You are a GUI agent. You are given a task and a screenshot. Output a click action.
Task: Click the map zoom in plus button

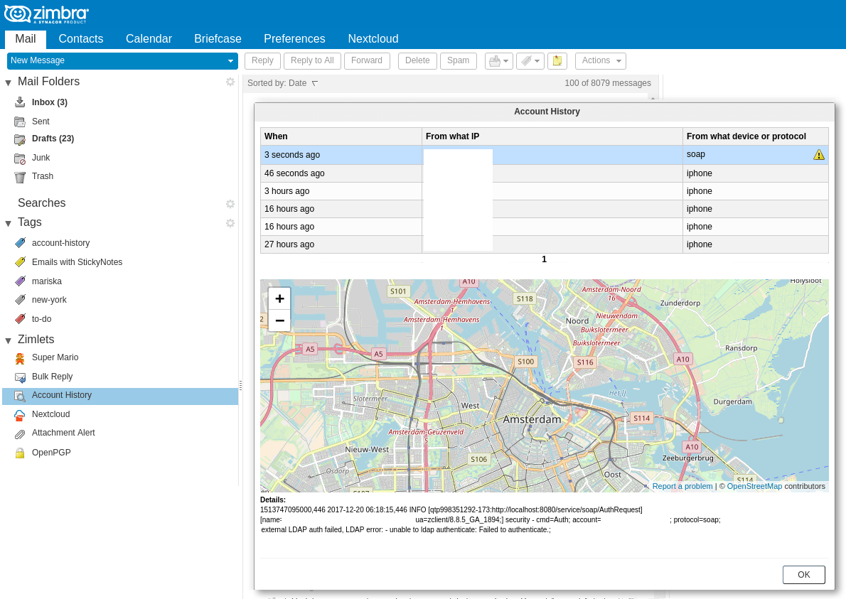[279, 298]
